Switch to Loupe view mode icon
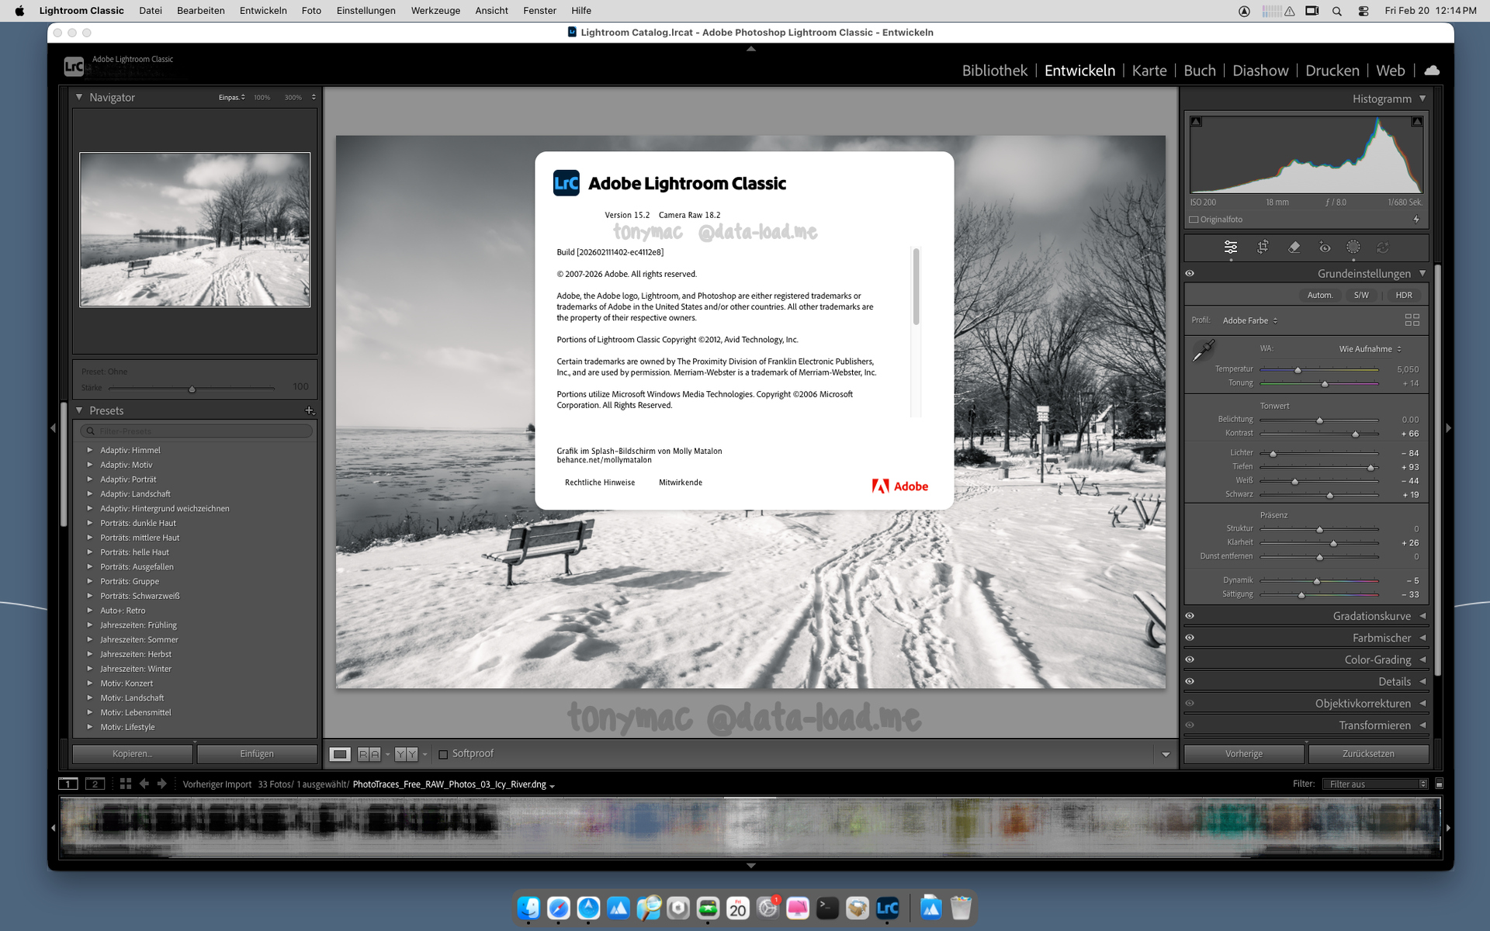The width and height of the screenshot is (1490, 931). click(x=340, y=754)
